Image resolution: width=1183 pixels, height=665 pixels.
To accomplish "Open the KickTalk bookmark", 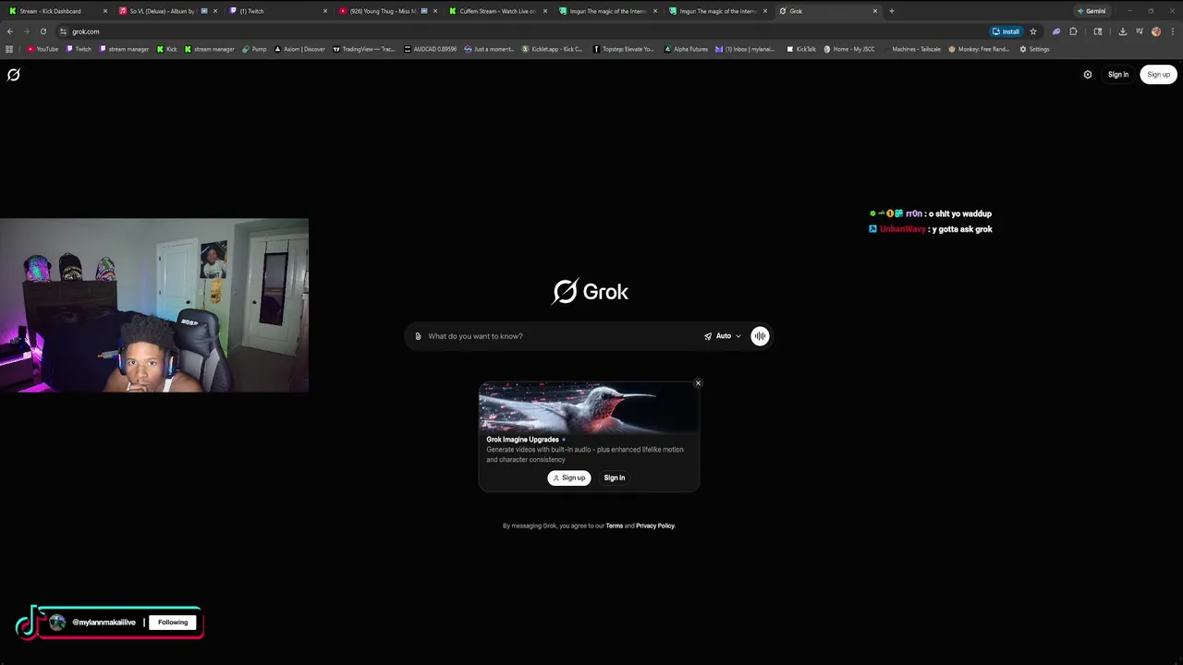I will pyautogui.click(x=801, y=49).
